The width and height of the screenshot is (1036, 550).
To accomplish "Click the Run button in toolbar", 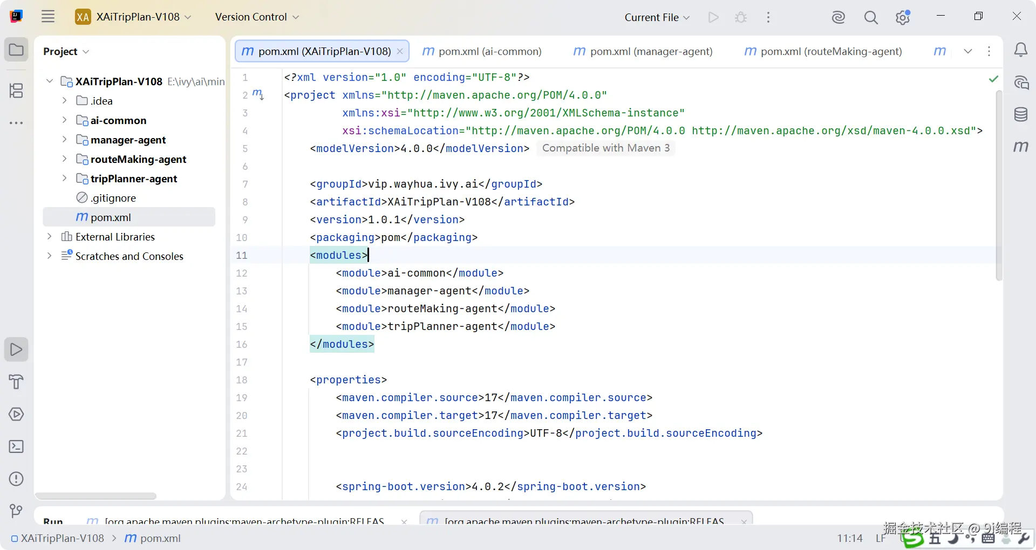I will 713,17.
